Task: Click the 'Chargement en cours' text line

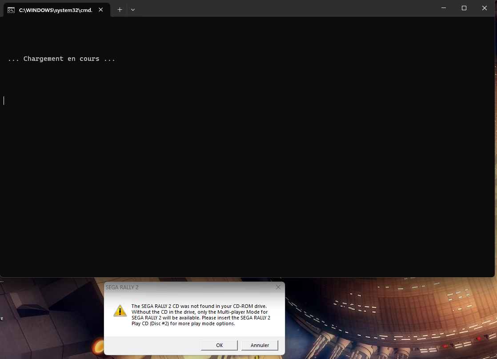Action: click(x=61, y=59)
